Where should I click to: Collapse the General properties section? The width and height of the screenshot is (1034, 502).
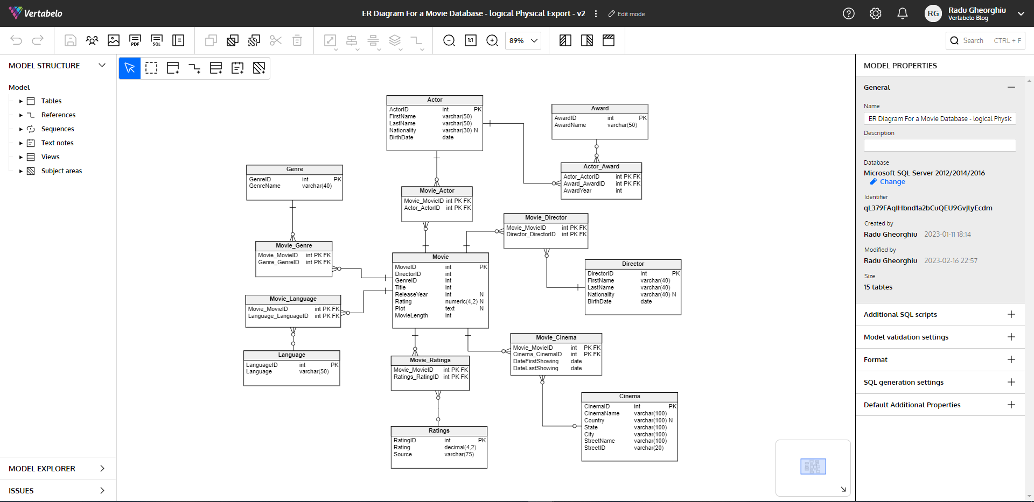[x=1011, y=87]
